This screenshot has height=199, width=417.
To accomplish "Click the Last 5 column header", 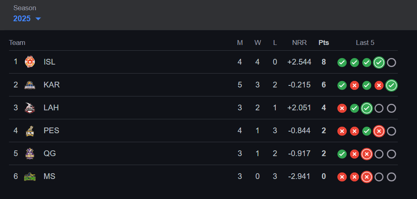I will (365, 42).
